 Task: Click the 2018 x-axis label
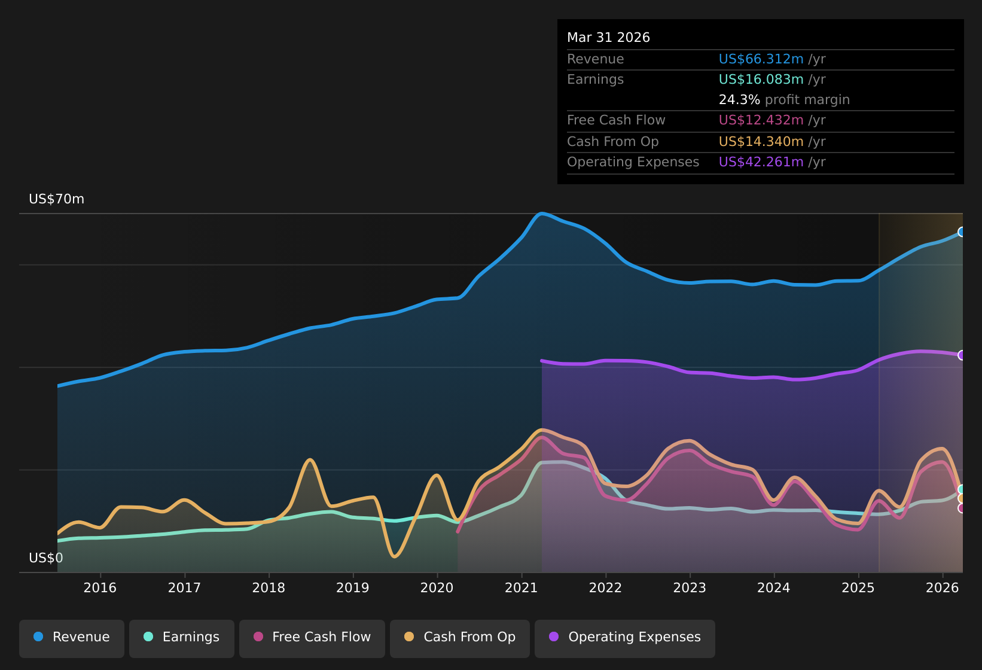point(269,588)
